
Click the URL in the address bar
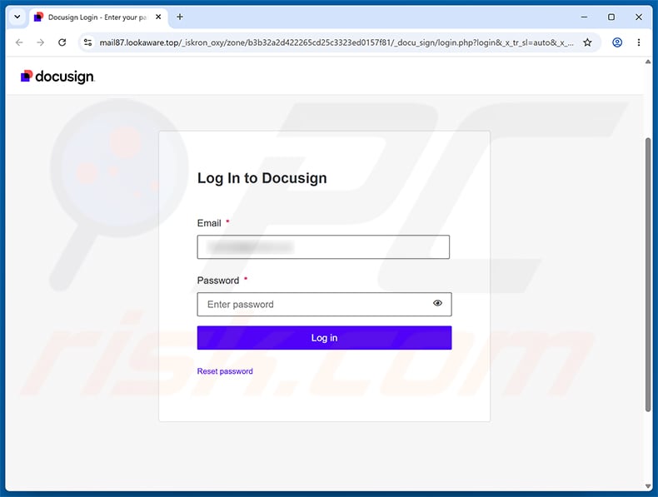[336, 42]
